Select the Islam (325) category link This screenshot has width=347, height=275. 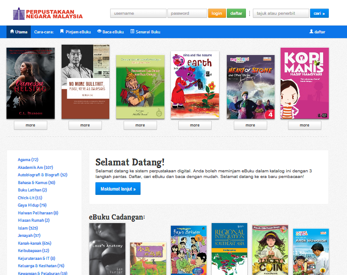tap(28, 228)
